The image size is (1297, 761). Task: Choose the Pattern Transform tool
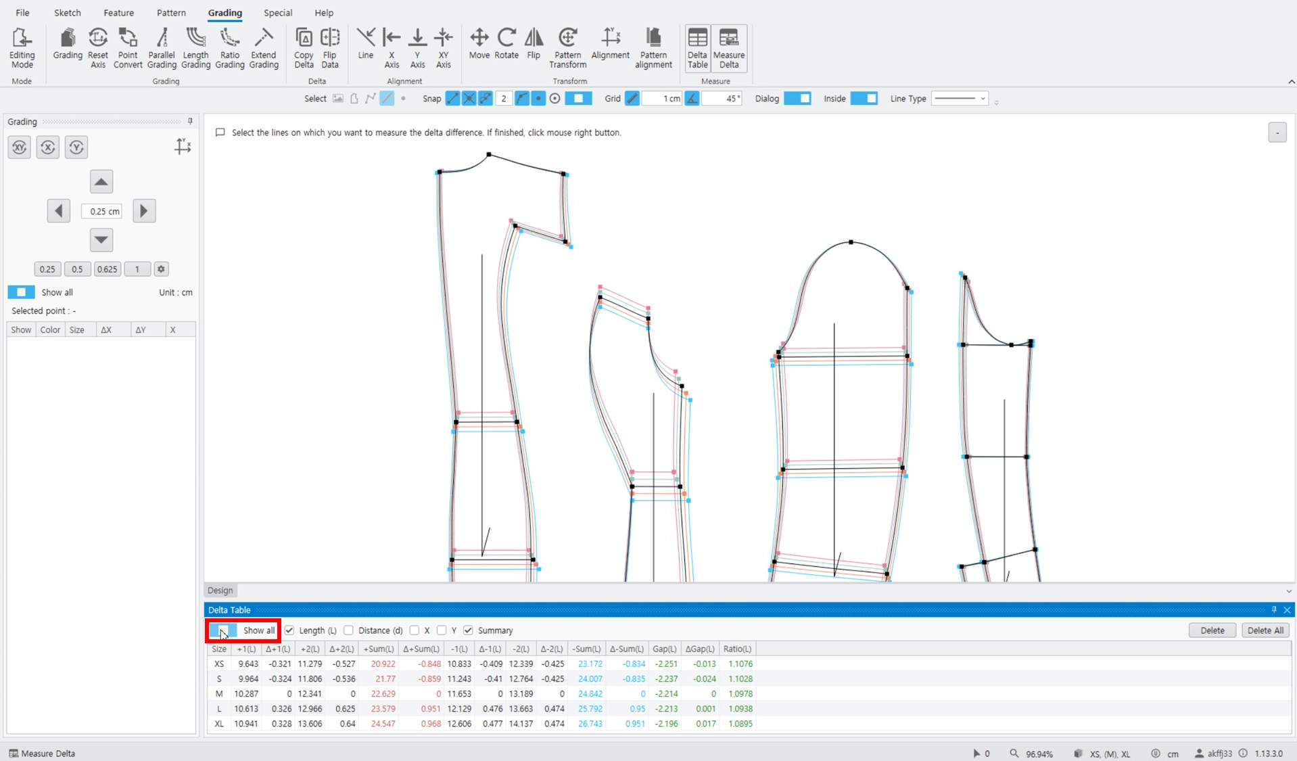point(567,48)
